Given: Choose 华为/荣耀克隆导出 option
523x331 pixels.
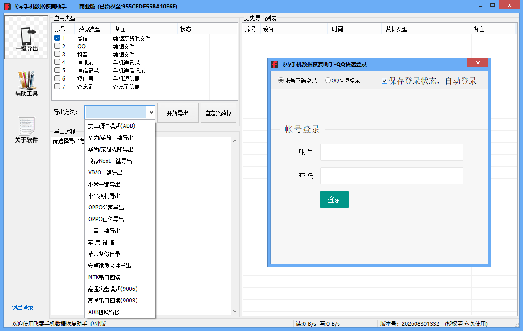Looking at the screenshot, I should 120,149.
